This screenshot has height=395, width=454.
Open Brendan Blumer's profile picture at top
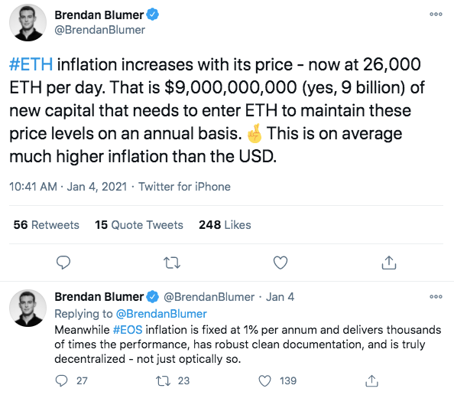point(28,23)
